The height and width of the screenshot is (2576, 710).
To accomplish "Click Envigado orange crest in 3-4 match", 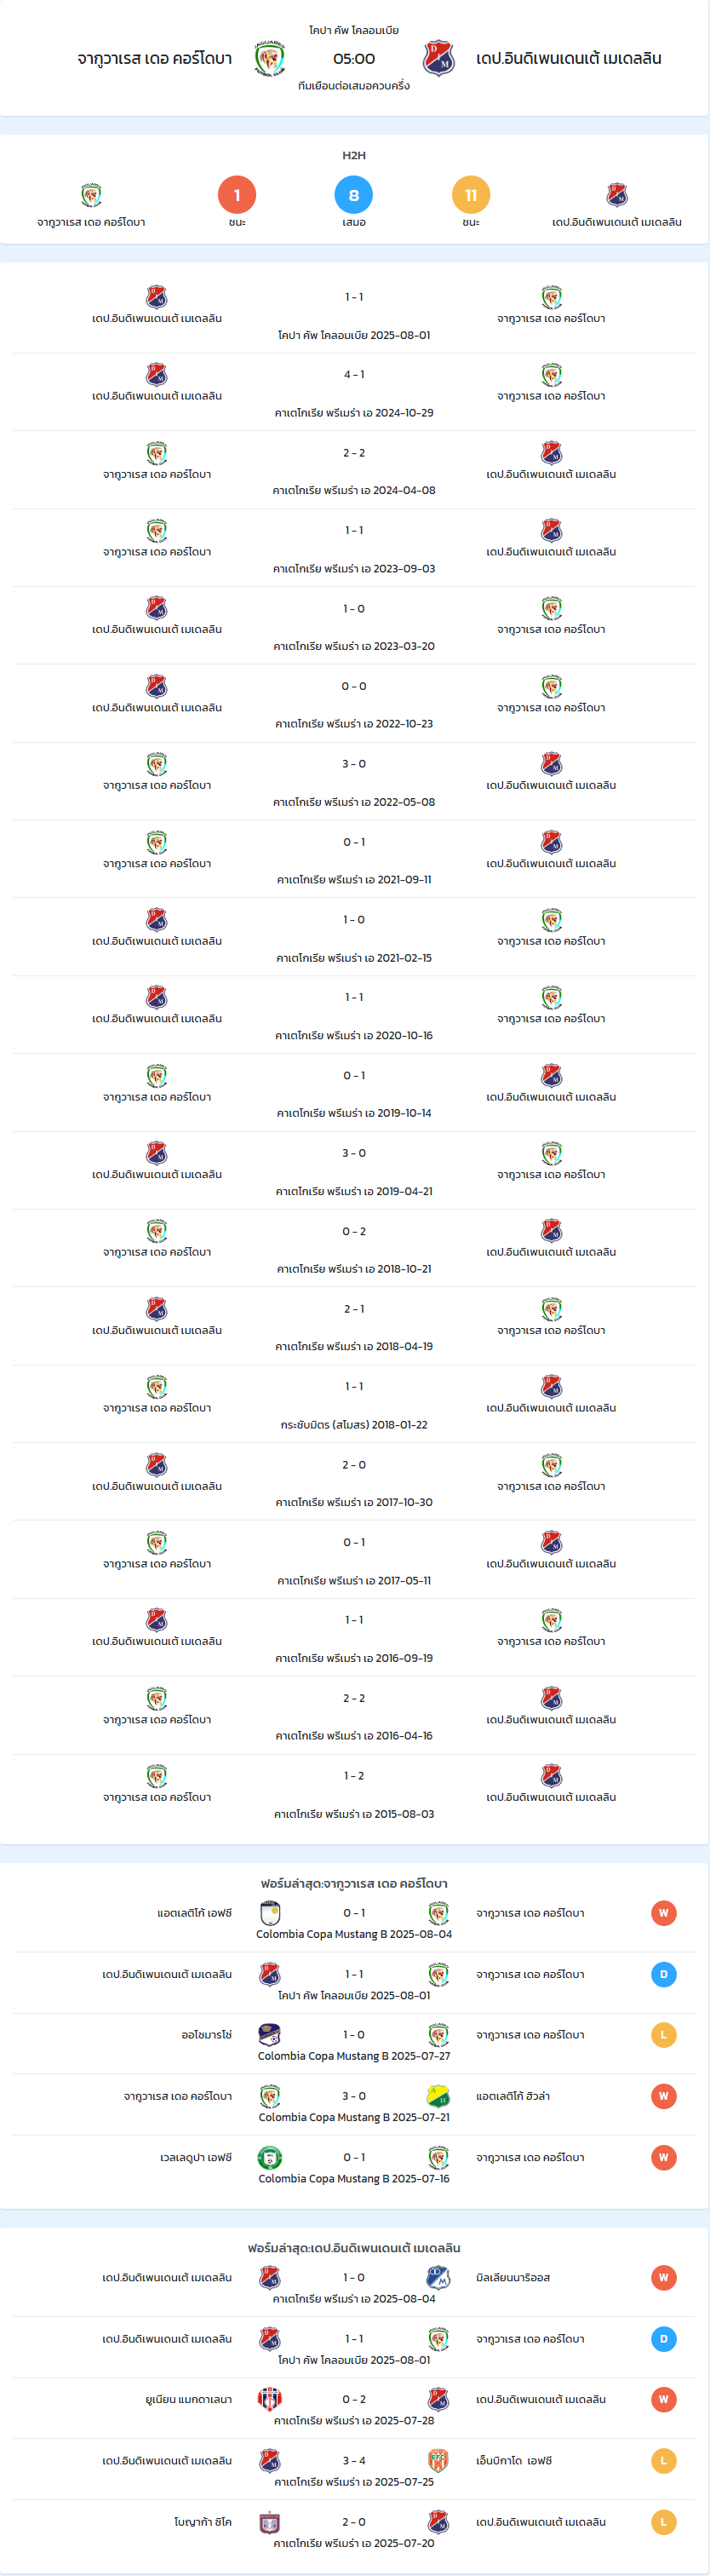I will 438,2461.
